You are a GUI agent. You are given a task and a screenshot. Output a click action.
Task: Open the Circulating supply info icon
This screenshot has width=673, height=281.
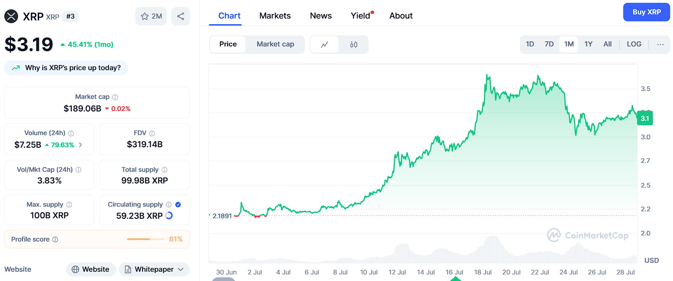(169, 205)
